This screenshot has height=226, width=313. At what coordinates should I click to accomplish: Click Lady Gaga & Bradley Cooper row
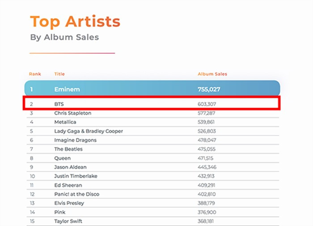(89, 131)
